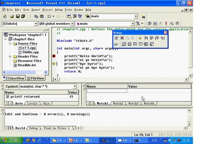Click the editor vertical scrollbar thumb

coord(190,50)
